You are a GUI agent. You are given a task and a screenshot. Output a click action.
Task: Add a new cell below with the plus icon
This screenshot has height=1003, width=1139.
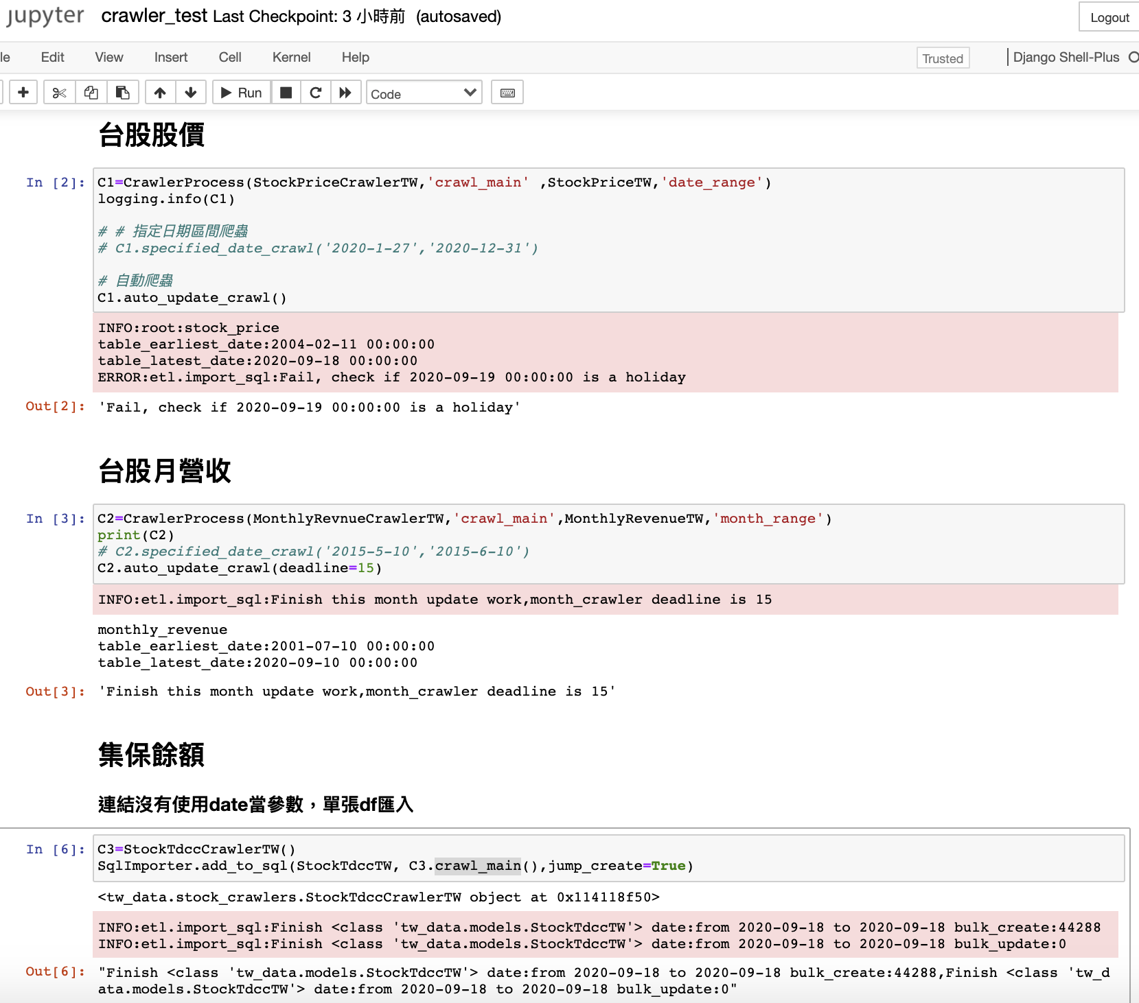(23, 92)
